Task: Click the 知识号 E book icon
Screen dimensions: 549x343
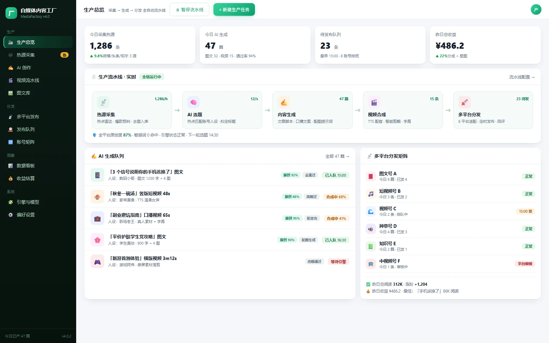Action: click(x=371, y=246)
